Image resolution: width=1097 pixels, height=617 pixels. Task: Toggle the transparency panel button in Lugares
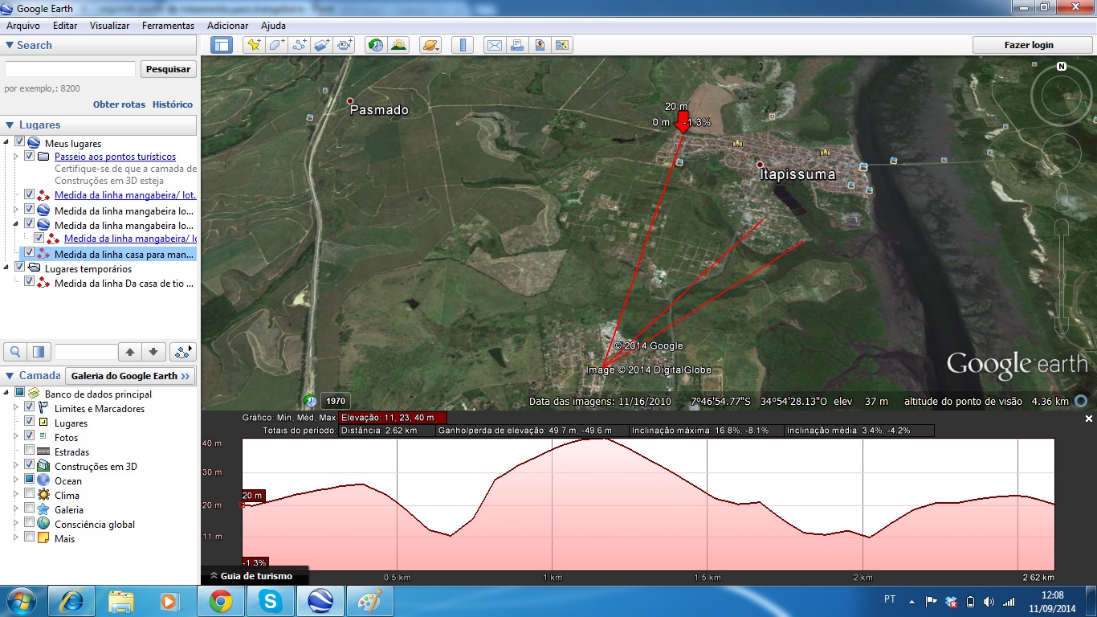point(38,352)
